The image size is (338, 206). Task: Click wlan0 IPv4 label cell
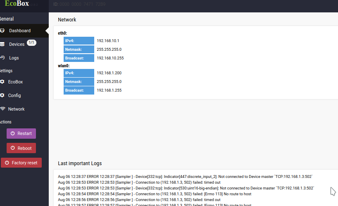[79, 73]
